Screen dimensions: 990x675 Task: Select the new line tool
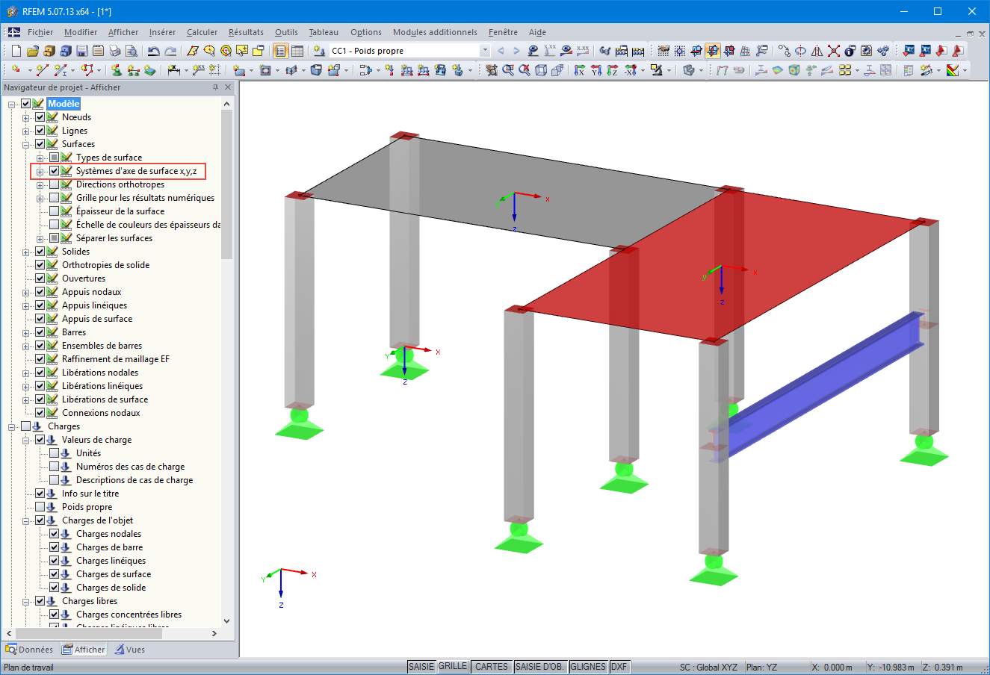tap(42, 70)
